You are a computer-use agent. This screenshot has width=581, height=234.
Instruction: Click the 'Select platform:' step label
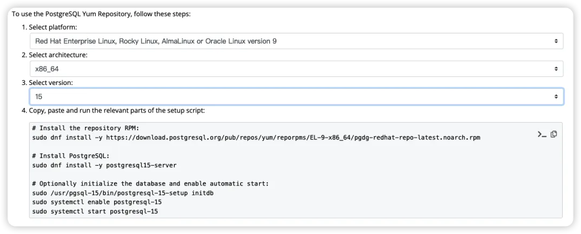(x=53, y=27)
